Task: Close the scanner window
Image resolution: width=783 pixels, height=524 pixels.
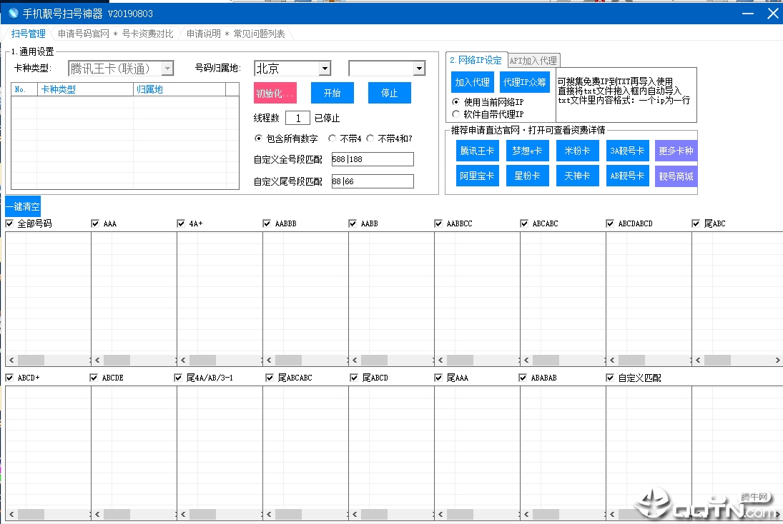Action: [772, 14]
